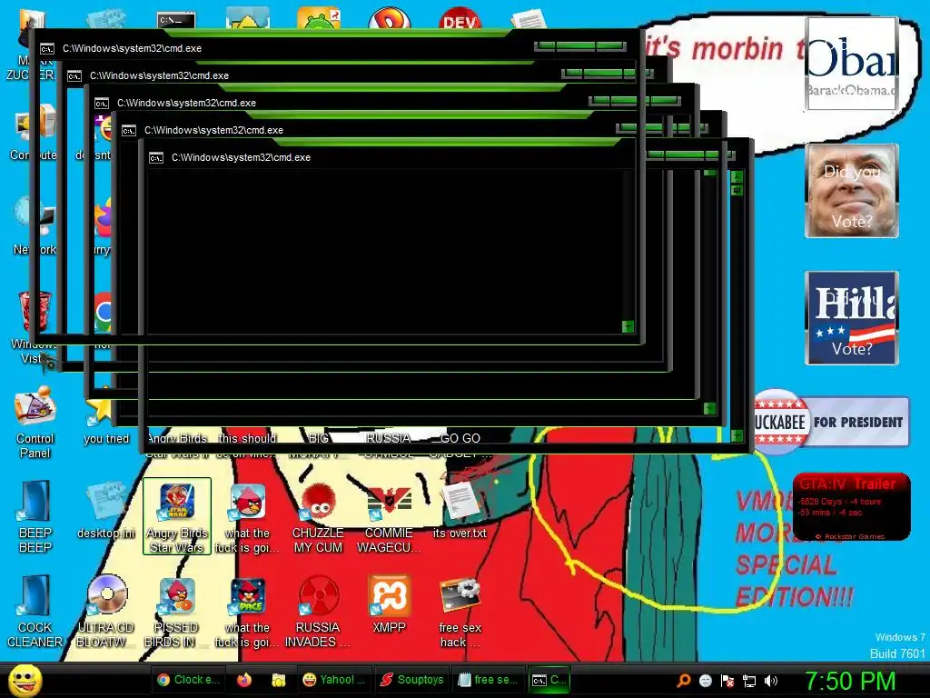930x698 pixels.
Task: Switch to the free se... Notepad taskbar button
Action: click(488, 680)
